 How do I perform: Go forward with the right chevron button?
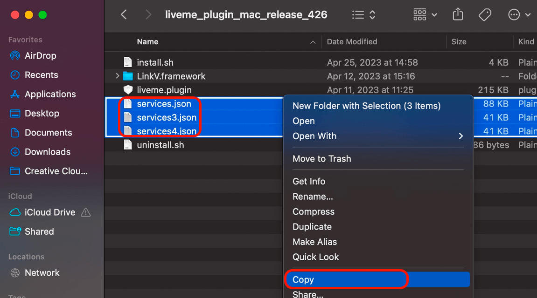pos(148,15)
